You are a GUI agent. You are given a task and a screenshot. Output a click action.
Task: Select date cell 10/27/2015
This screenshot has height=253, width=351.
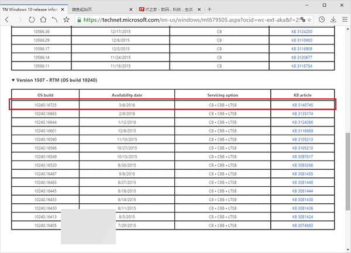127,148
